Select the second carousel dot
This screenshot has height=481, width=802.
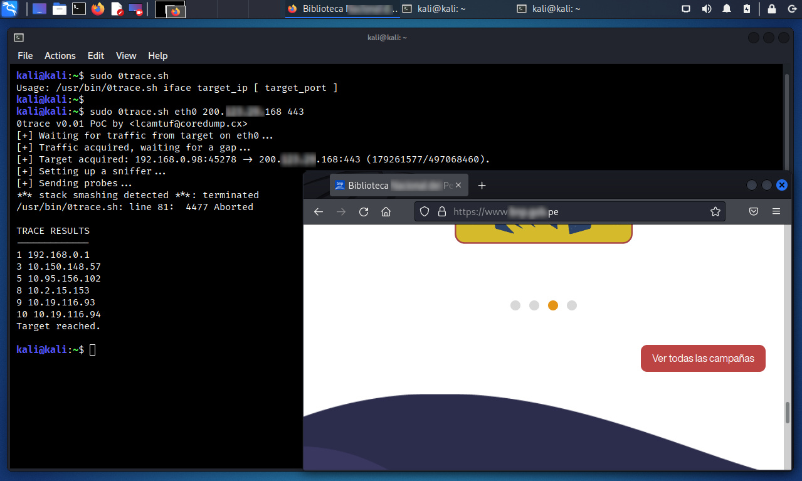click(x=534, y=305)
